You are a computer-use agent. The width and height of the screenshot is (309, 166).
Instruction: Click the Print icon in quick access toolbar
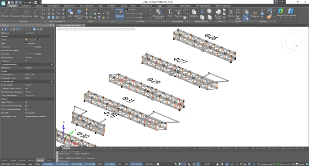point(35,2)
